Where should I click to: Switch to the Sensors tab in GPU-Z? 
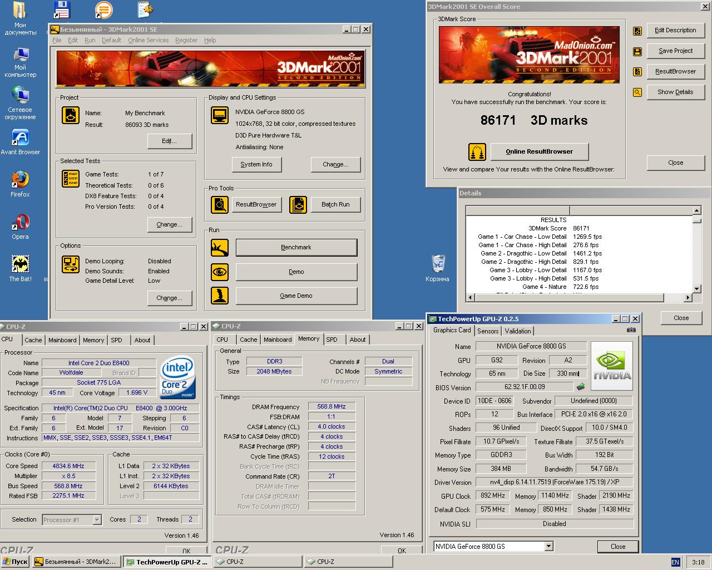click(488, 331)
